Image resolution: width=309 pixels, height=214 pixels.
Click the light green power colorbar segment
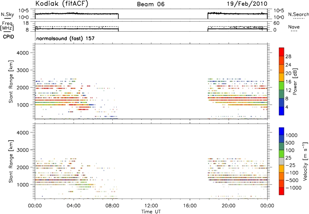pyautogui.click(x=282, y=86)
